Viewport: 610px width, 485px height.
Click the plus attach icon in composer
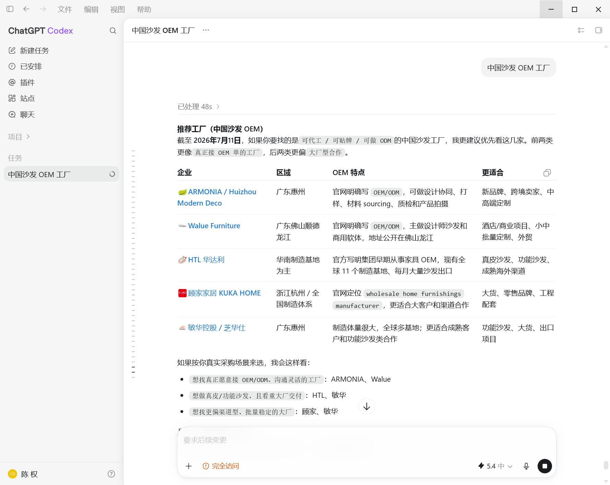coord(189,466)
